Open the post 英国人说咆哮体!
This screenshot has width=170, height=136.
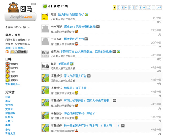click(x=74, y=101)
